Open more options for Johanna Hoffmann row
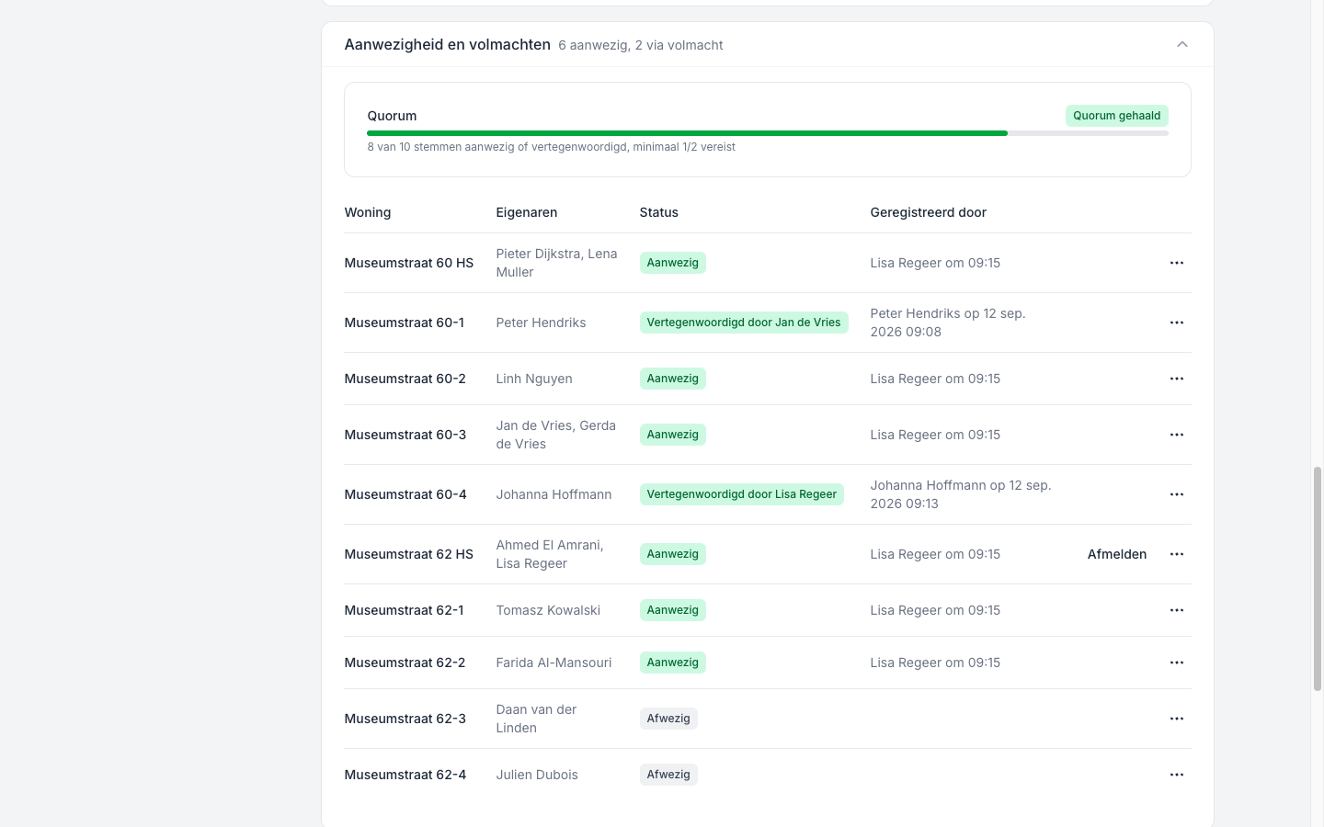Screen dimensions: 1324x827 [x=1176, y=494]
